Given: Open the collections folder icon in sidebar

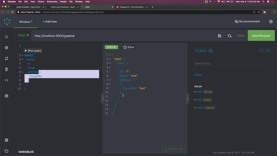Looking at the screenshot, I should click(6, 151).
